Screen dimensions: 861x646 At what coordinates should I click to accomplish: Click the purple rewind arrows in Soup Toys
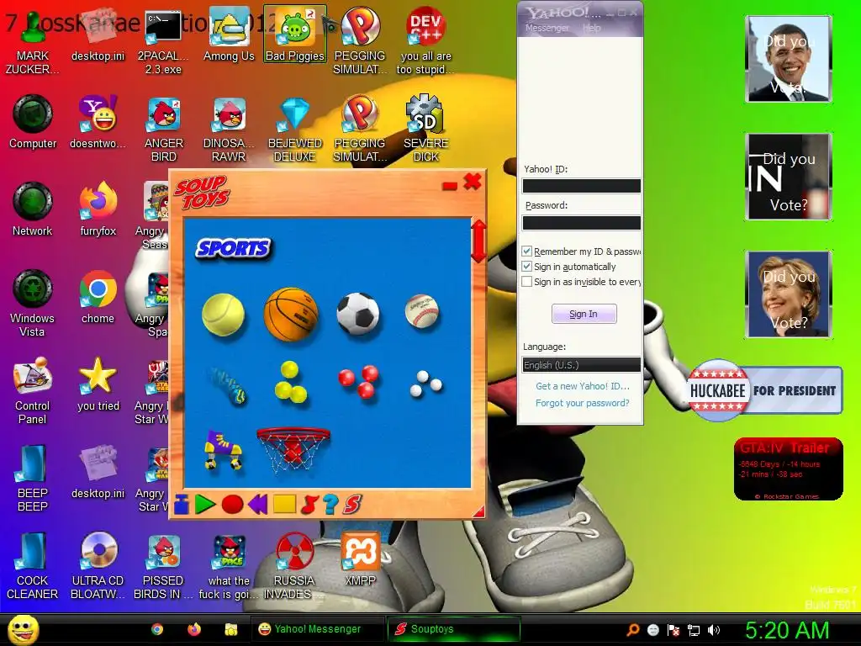pos(258,504)
